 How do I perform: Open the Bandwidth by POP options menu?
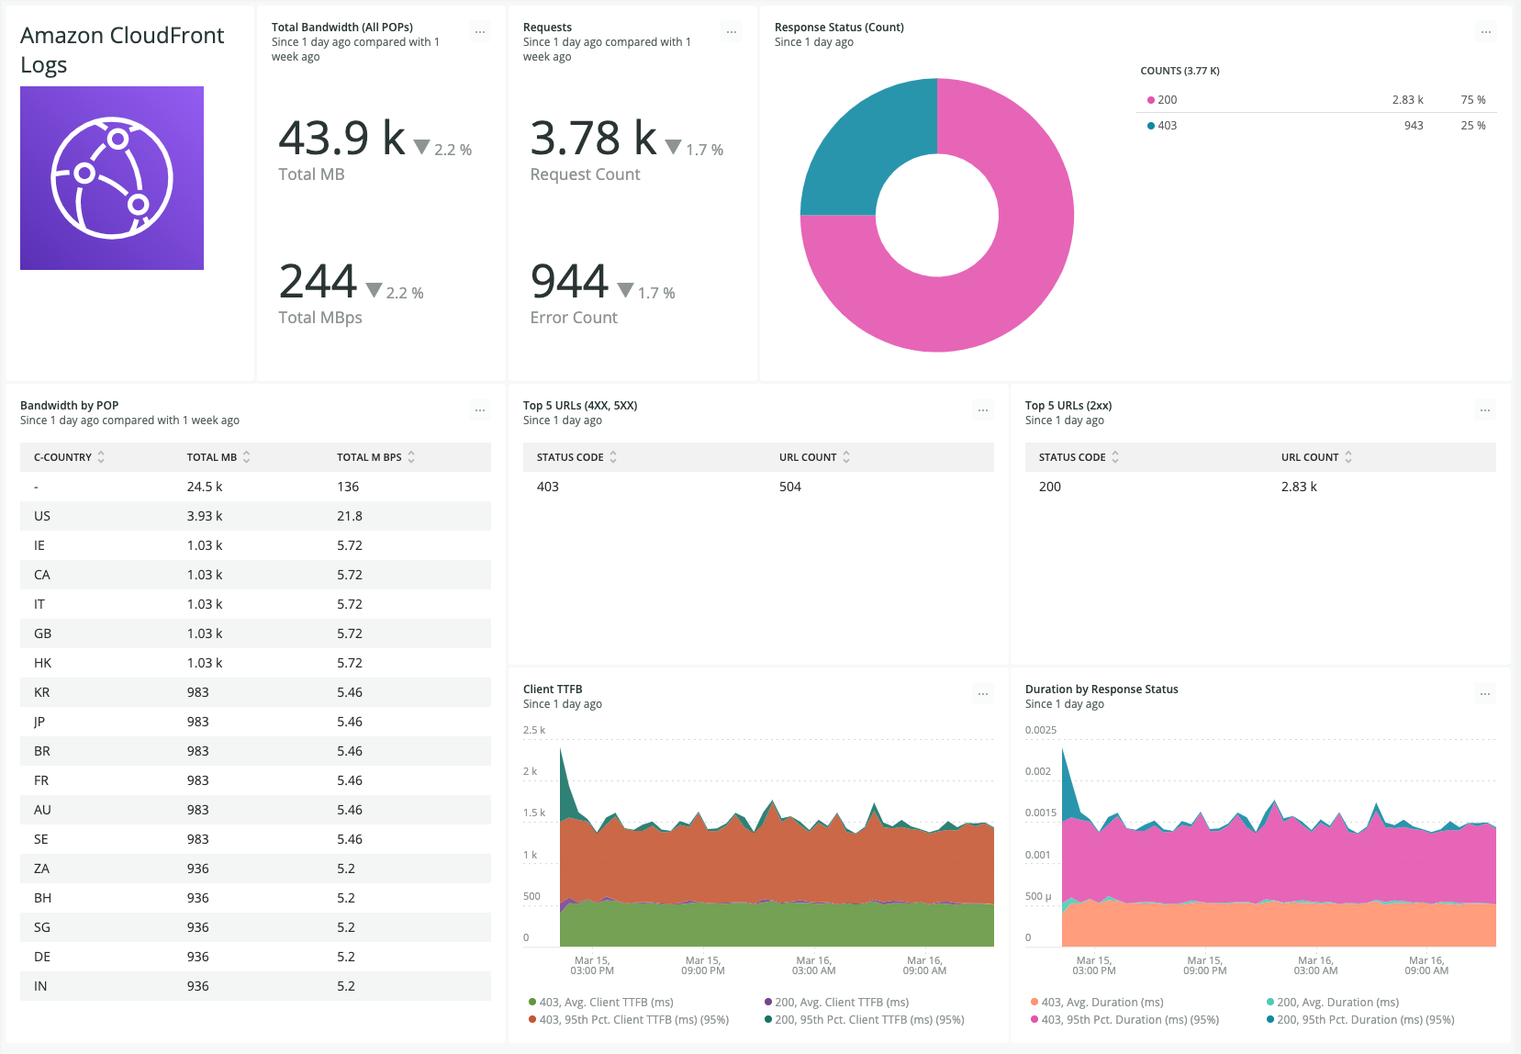click(x=480, y=410)
